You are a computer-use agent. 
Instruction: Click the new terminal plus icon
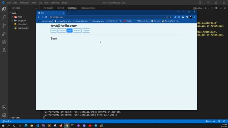pos(205,8)
